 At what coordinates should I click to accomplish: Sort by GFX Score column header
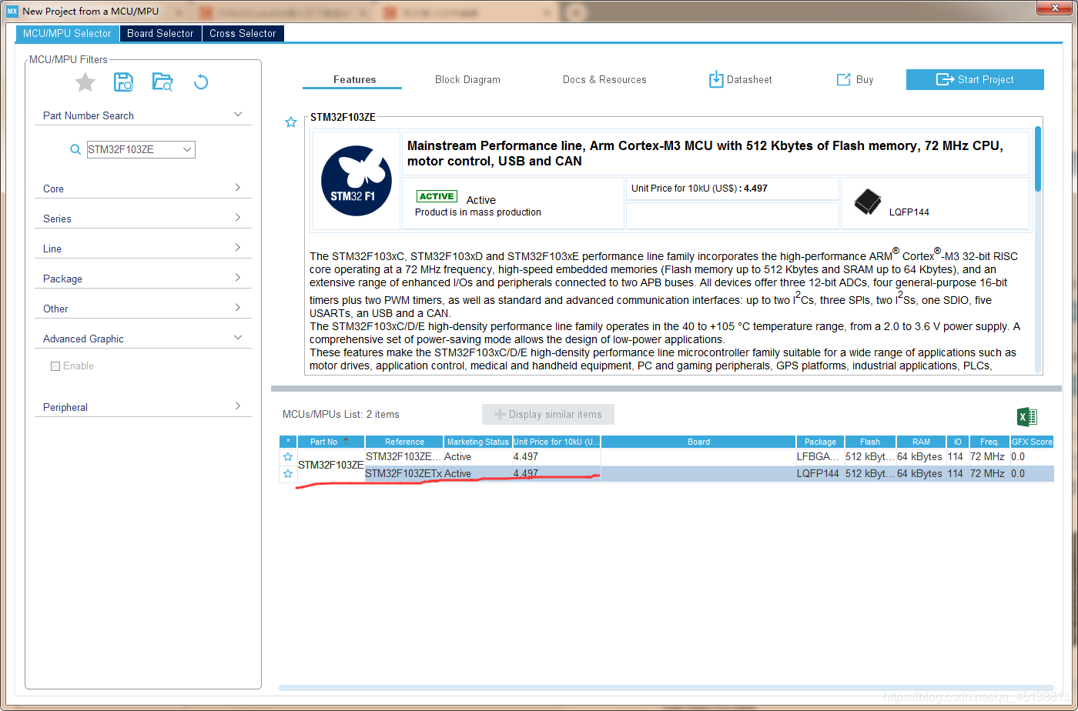click(x=1032, y=442)
